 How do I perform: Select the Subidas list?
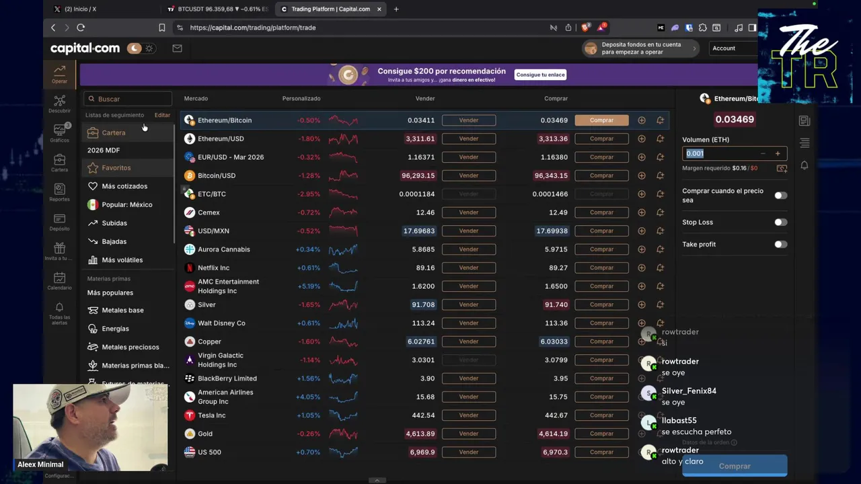coord(127,223)
